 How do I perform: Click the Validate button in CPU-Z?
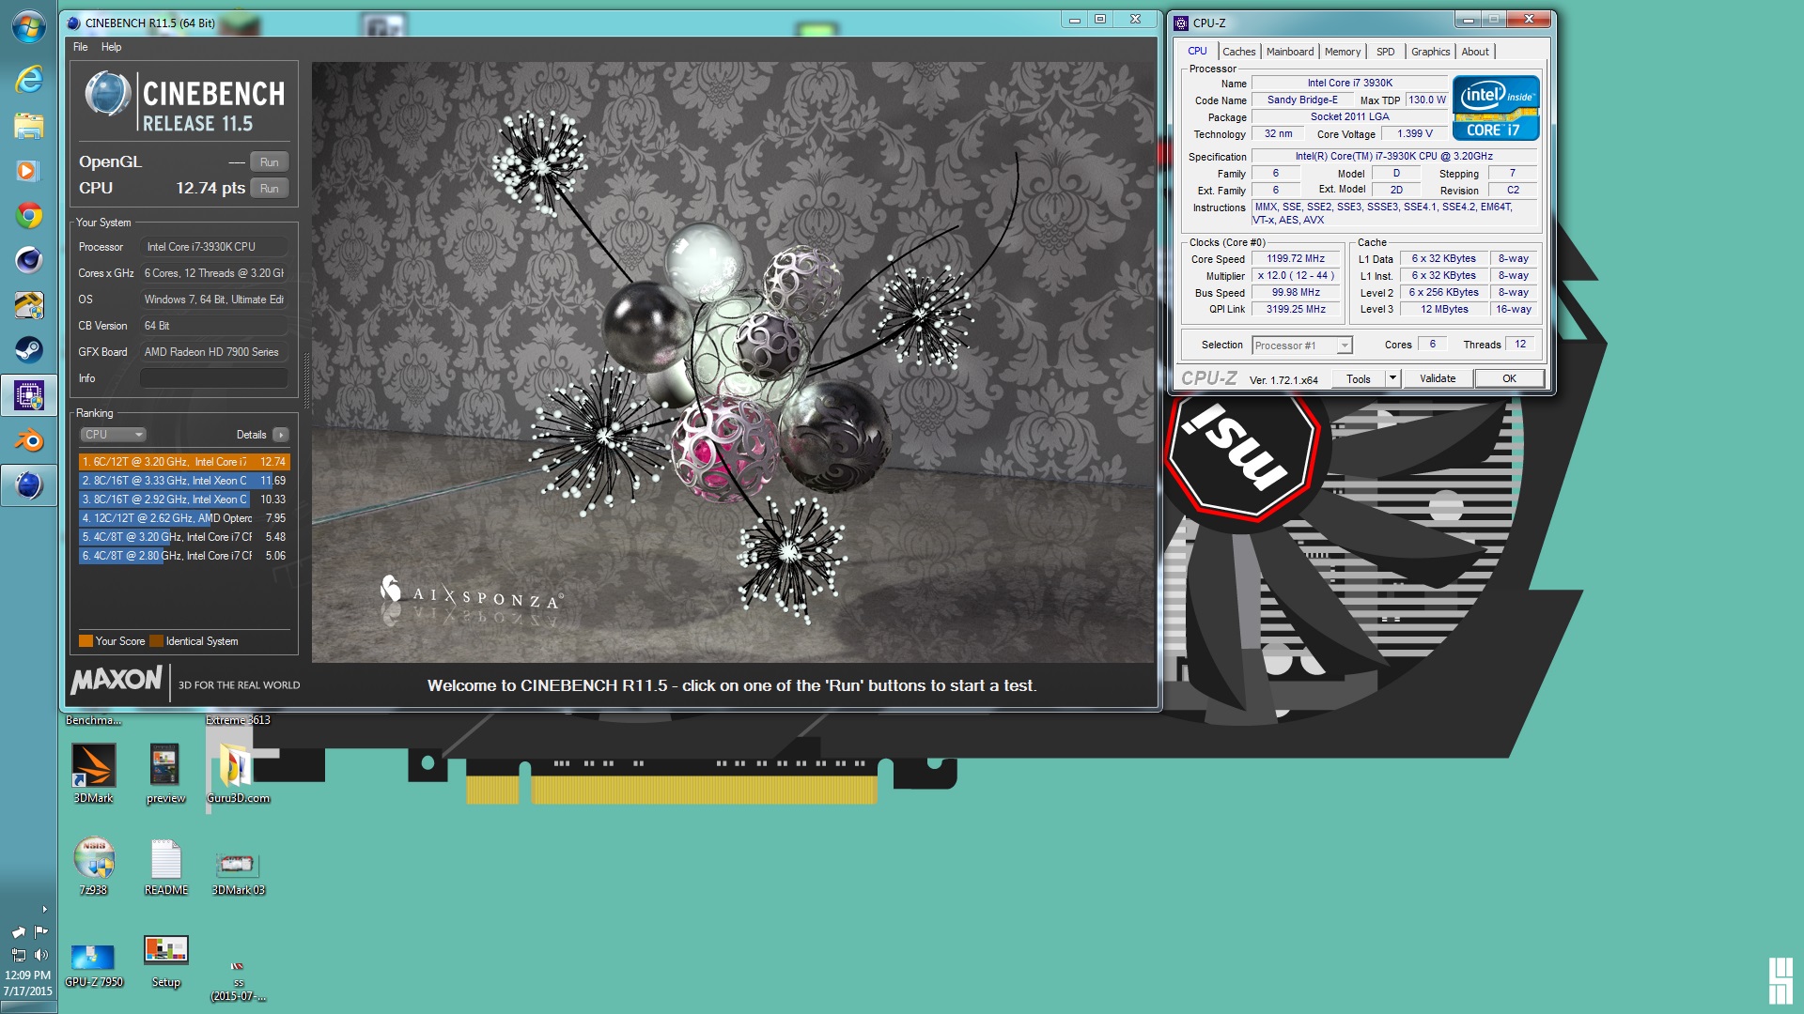coord(1437,379)
